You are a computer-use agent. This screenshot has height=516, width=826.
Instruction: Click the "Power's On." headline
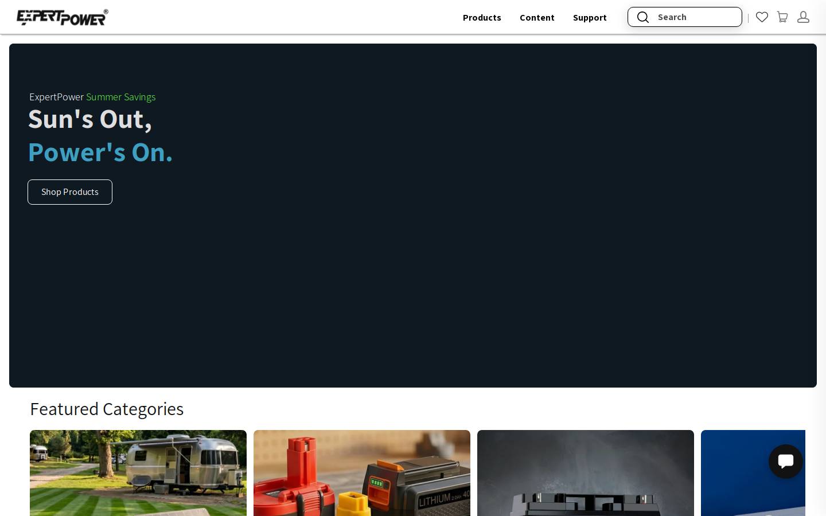(x=100, y=153)
